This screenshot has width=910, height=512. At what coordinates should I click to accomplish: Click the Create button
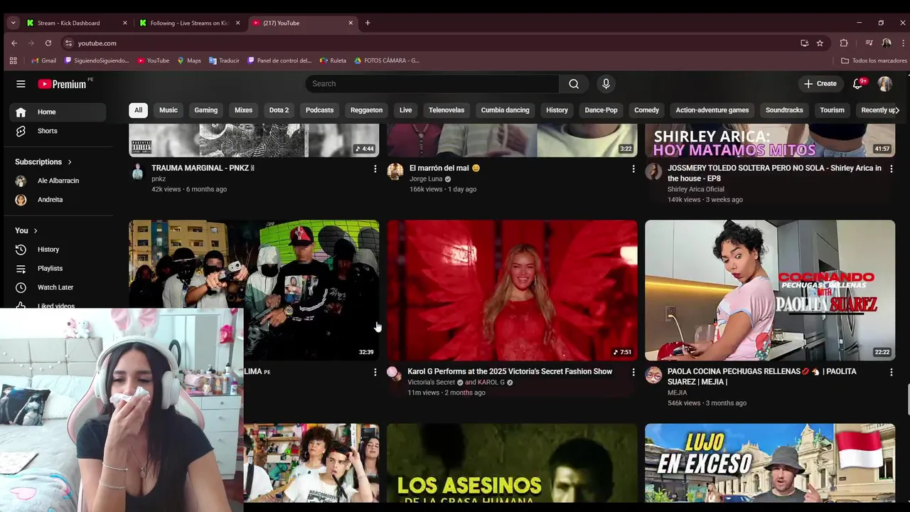(820, 84)
